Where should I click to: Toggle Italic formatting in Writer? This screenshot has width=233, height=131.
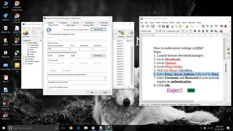[199, 31]
